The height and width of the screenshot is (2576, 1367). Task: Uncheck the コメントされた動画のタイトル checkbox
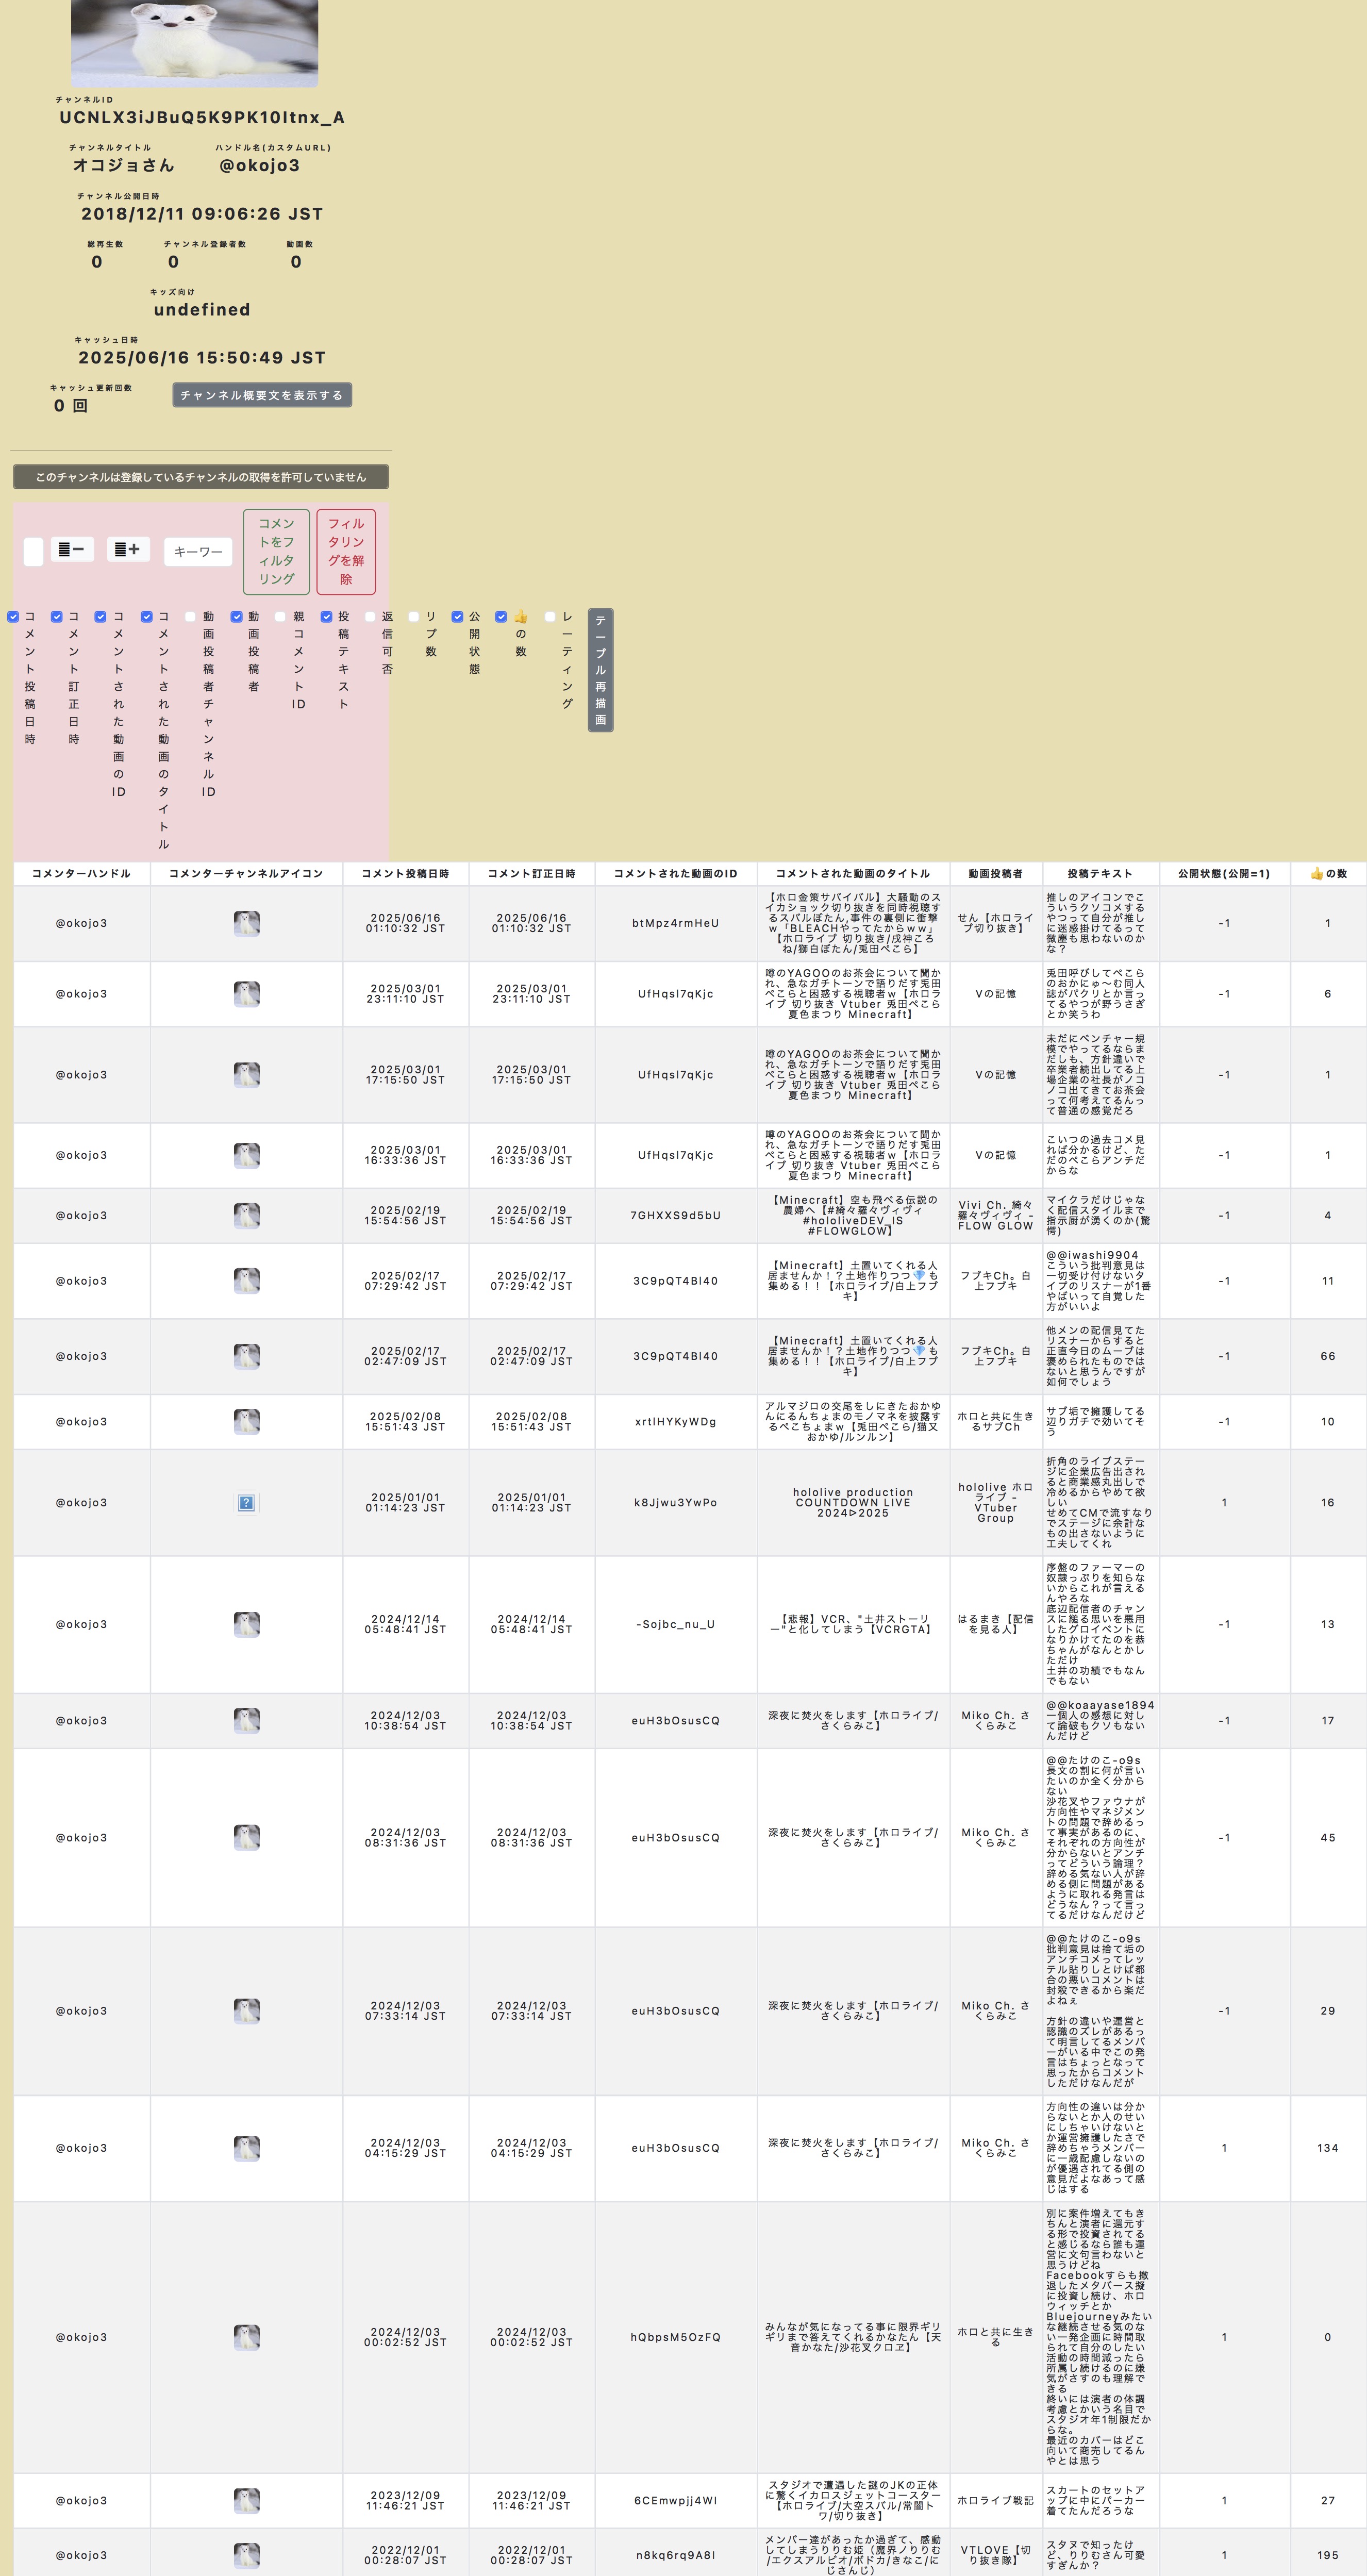coord(146,617)
